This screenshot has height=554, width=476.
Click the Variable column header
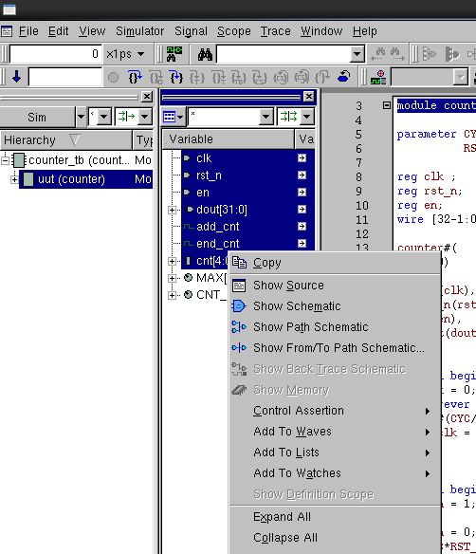point(229,139)
